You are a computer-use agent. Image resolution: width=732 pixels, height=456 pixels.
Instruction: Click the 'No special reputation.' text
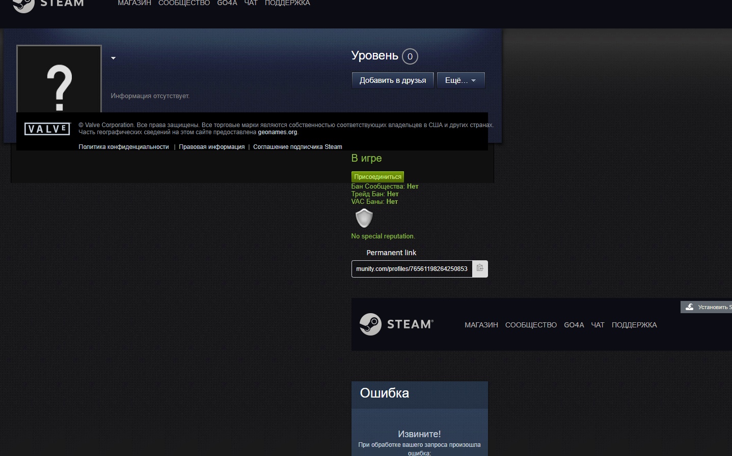[x=383, y=236]
